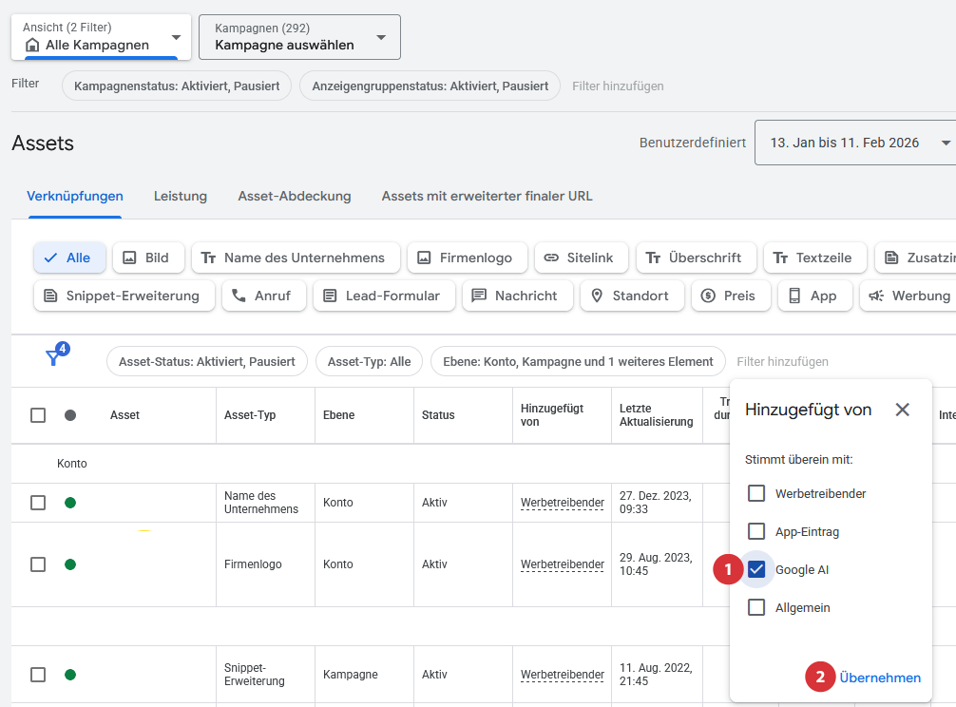Select the Standort asset filter chip
The height and width of the screenshot is (707, 956).
(x=631, y=296)
